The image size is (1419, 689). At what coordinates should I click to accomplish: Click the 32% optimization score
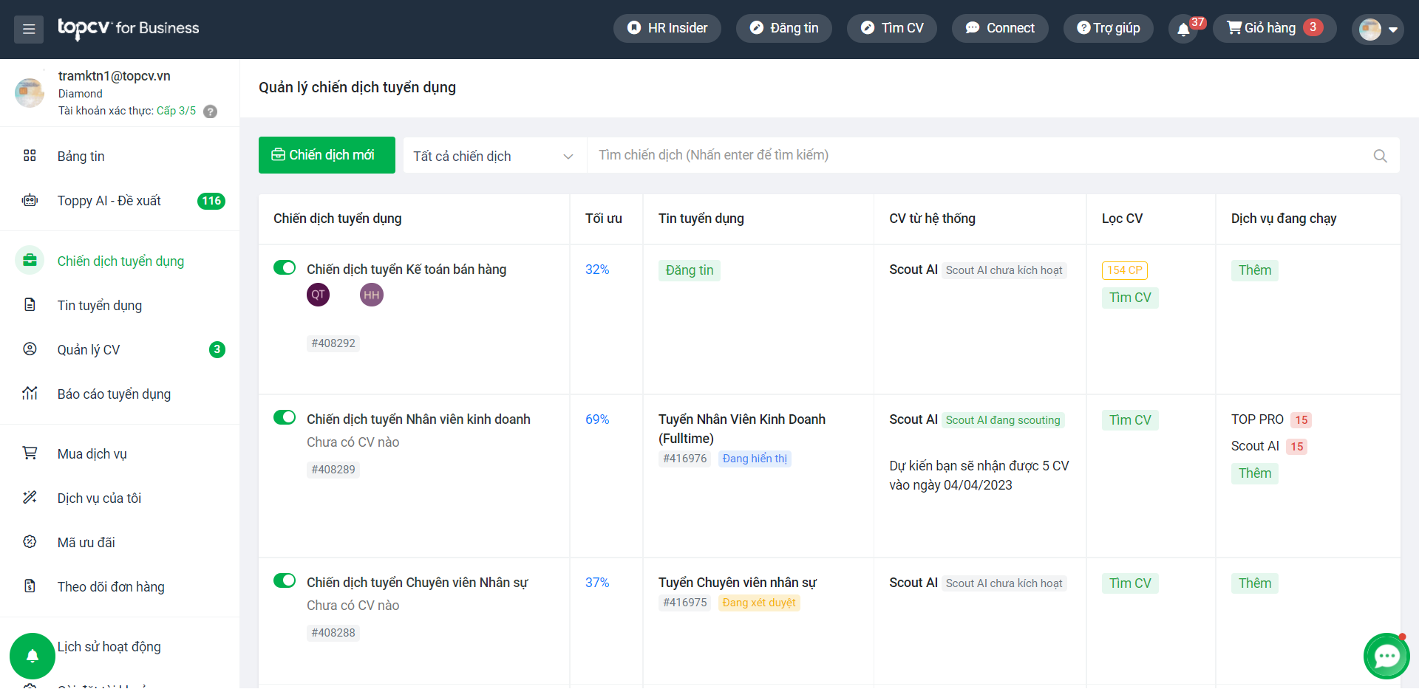coord(597,270)
